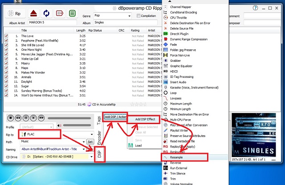The image size is (285, 185).
Task: Click the red Eject CD icon
Action: pyautogui.click(x=34, y=13)
